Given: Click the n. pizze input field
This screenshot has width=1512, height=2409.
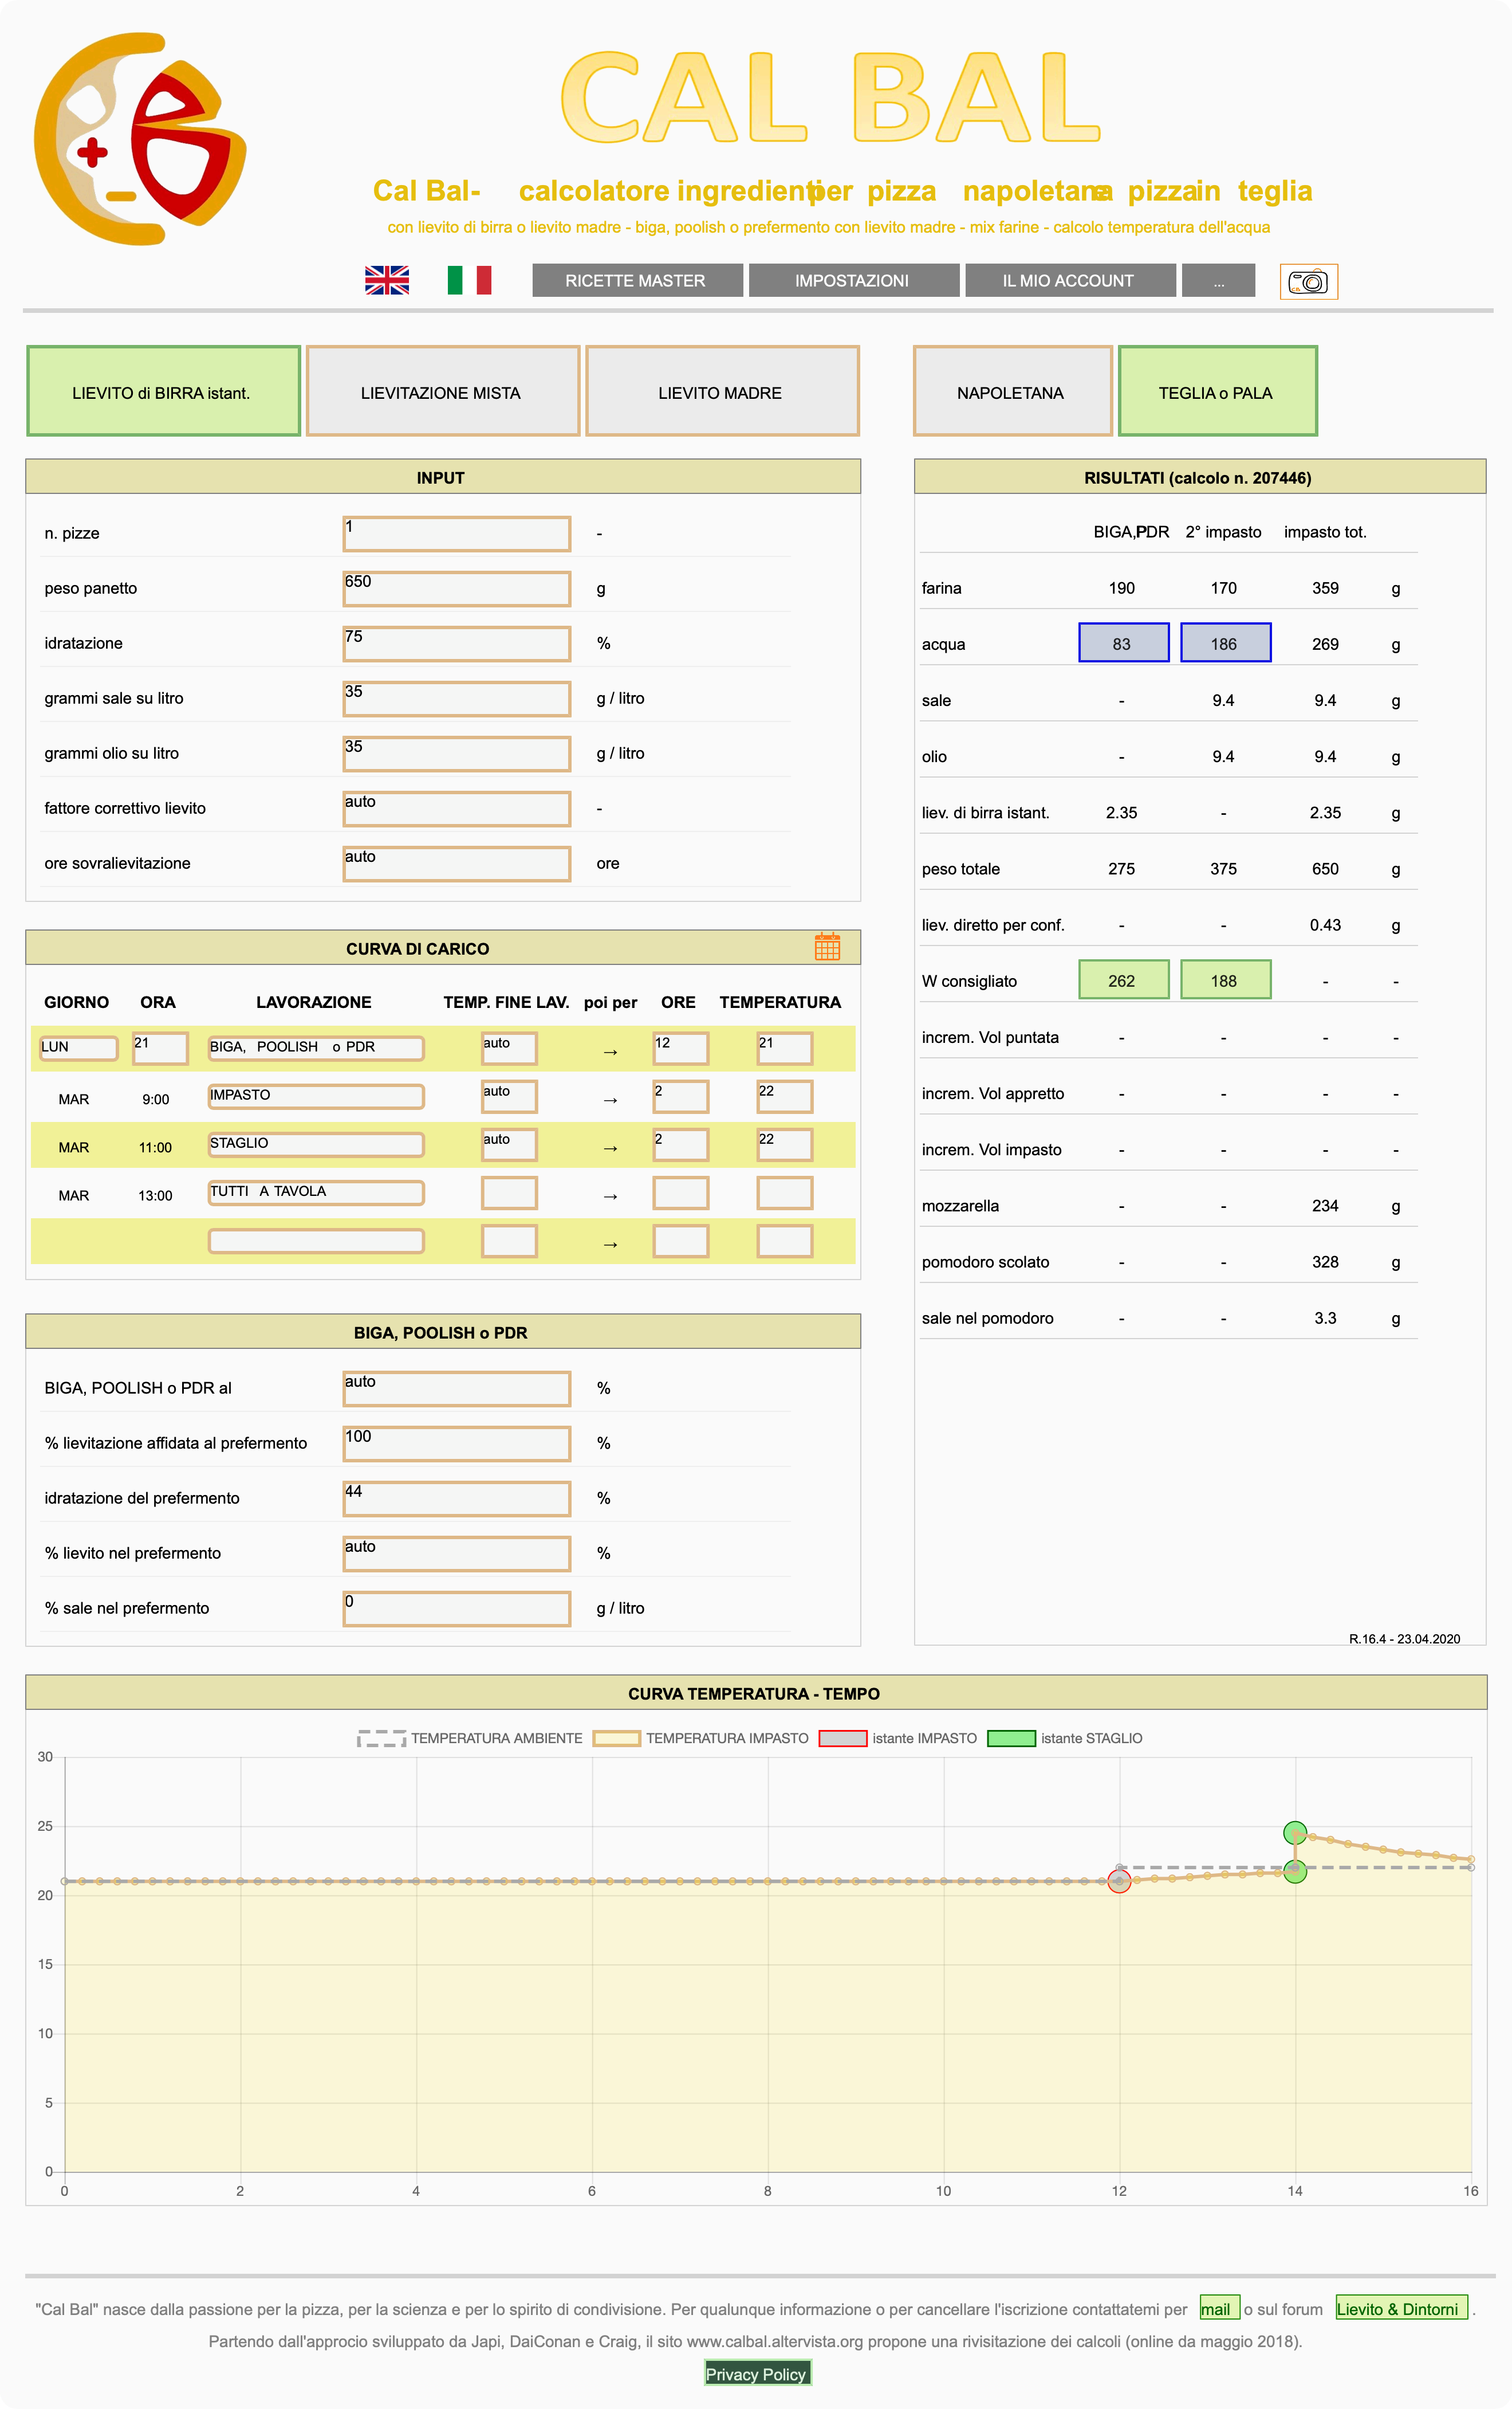Looking at the screenshot, I should [456, 533].
